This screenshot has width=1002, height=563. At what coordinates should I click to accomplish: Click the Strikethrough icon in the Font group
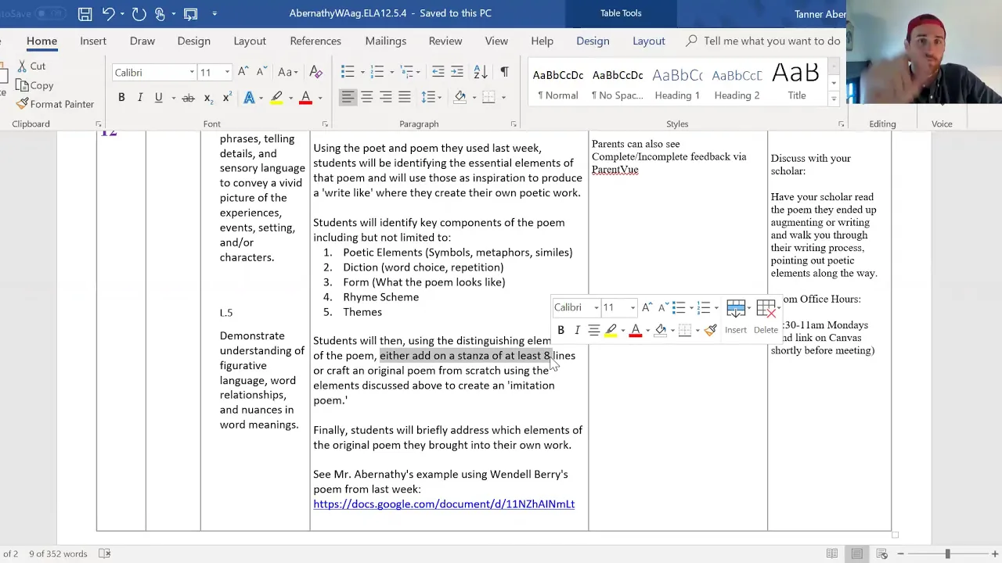(188, 98)
